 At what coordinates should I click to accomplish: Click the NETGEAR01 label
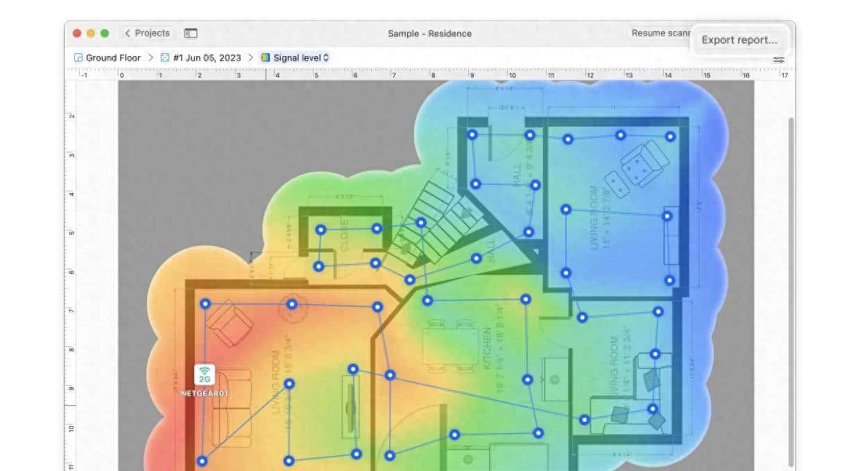coord(205,393)
